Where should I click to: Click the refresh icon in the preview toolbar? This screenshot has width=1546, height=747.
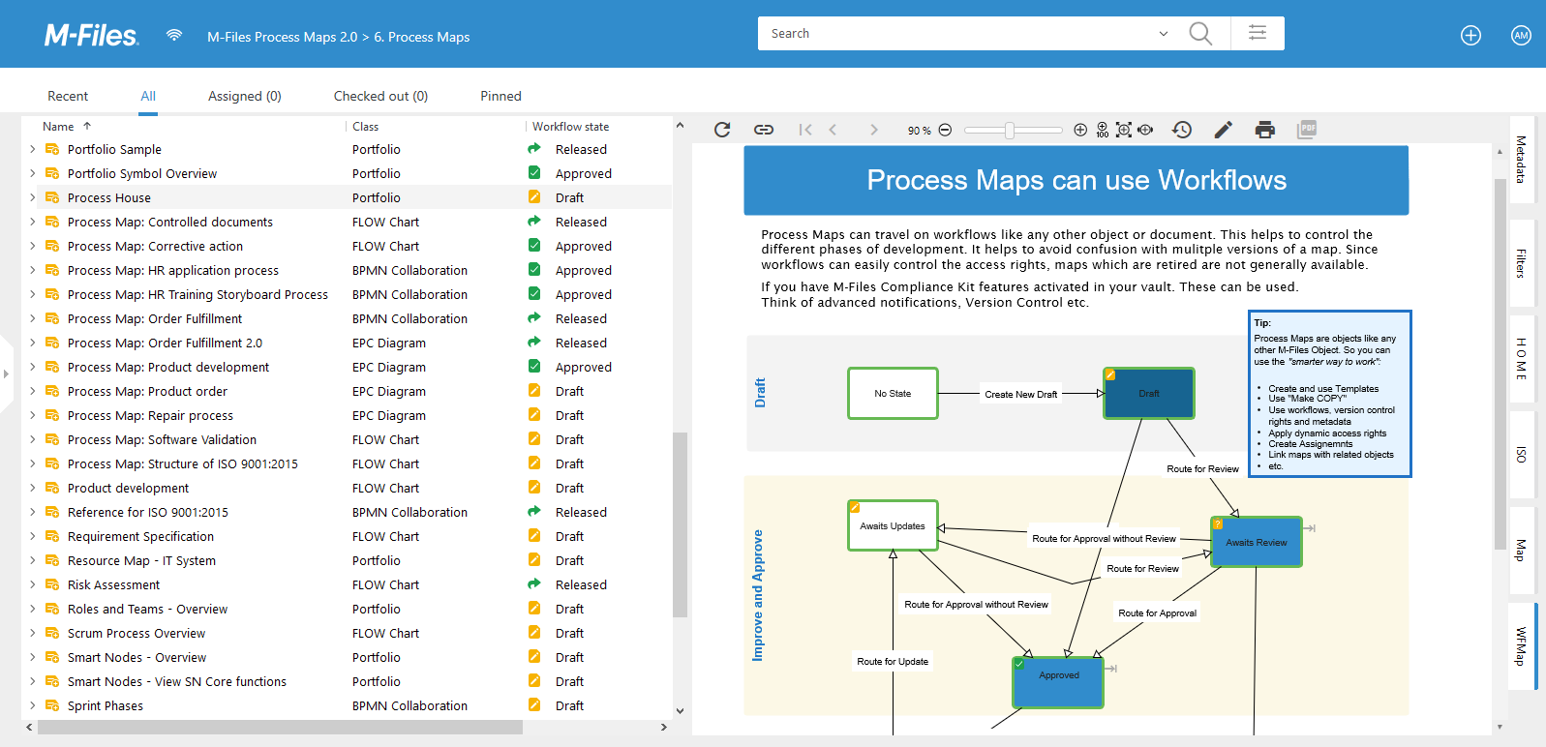tap(722, 130)
